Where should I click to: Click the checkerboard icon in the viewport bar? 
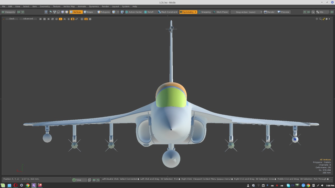coord(40,19)
